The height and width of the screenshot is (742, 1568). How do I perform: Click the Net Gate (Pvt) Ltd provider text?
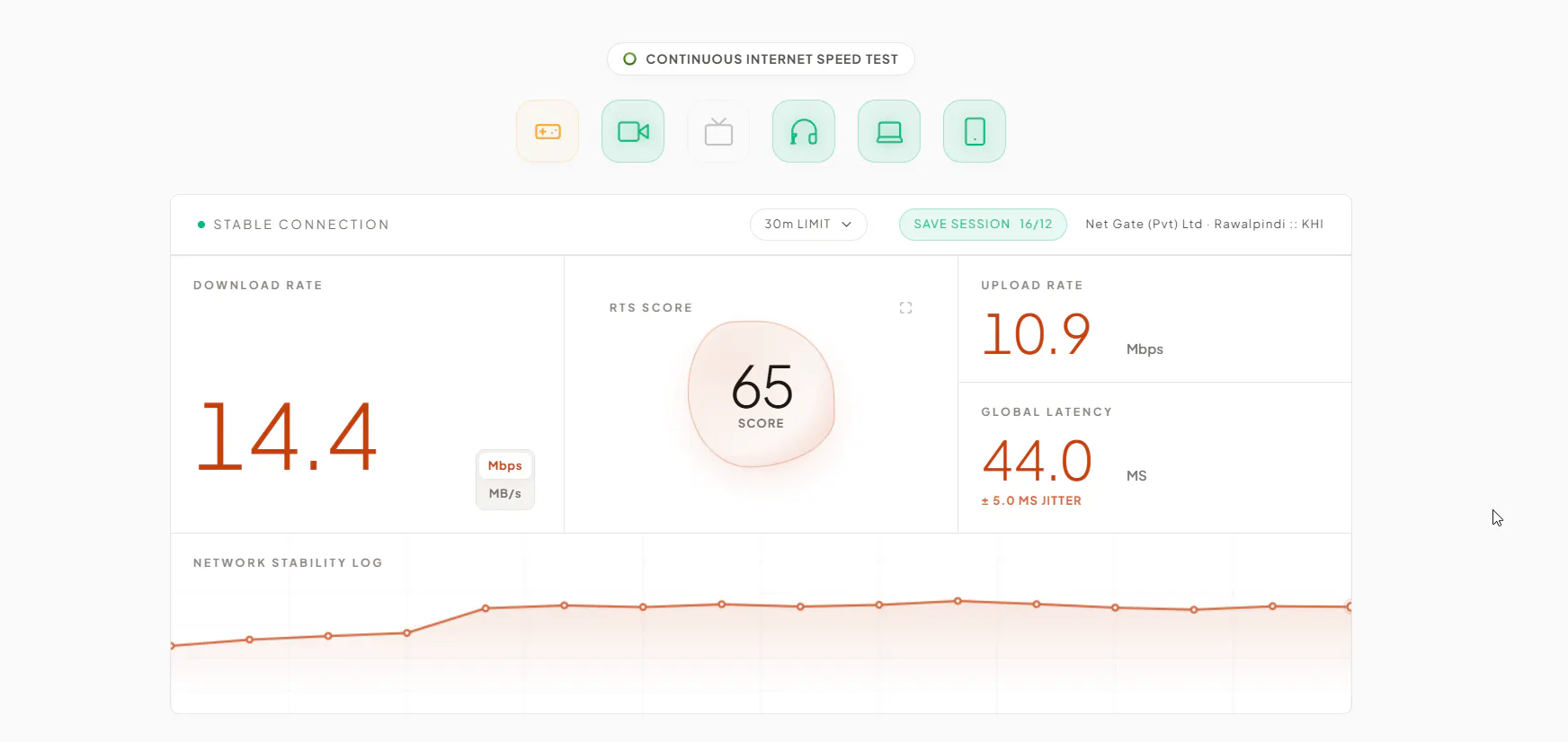click(x=1204, y=225)
